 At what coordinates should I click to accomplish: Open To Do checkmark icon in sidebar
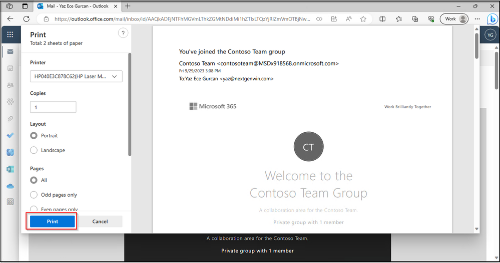click(10, 135)
